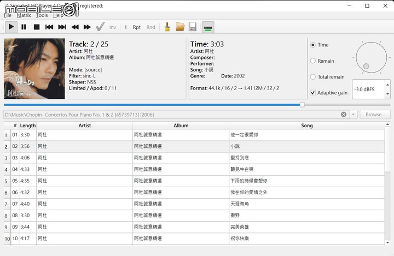Viewport: 394px width, 256px height.
Task: Select the Remain radio button
Action: [313, 61]
